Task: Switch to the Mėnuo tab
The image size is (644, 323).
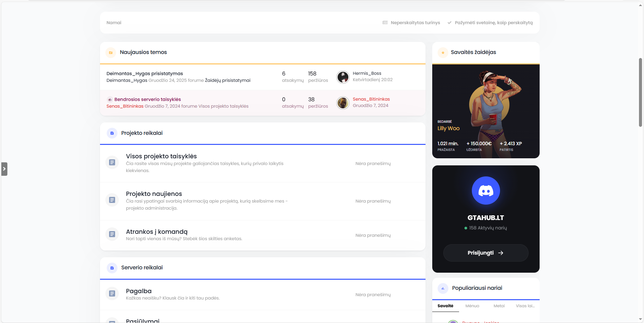Action: 472,306
